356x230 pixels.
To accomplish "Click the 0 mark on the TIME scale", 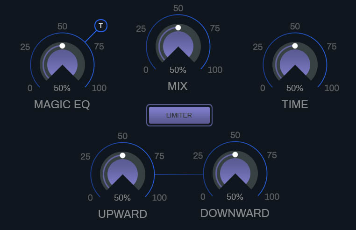I will (x=263, y=88).
